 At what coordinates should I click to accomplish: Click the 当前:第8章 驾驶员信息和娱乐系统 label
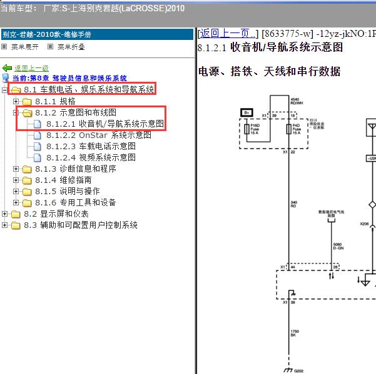tap(69, 78)
